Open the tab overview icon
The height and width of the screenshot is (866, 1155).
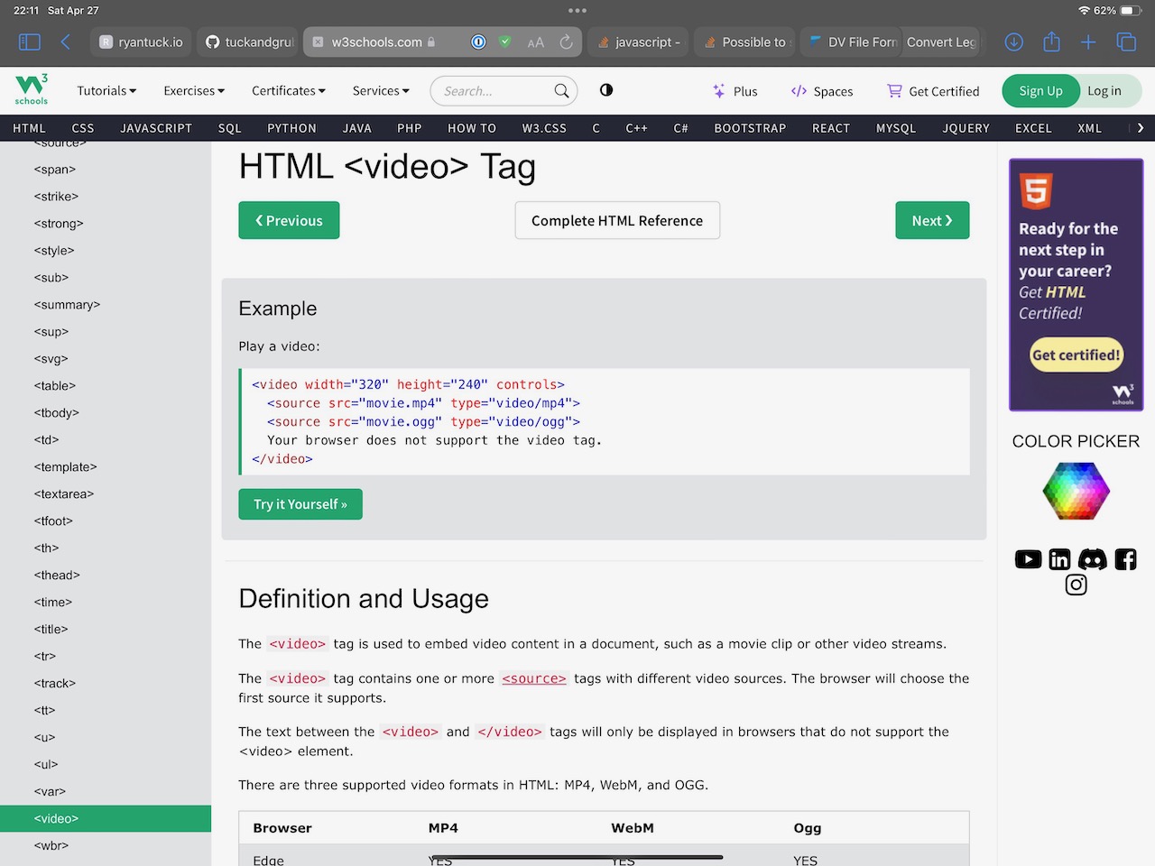[1126, 41]
